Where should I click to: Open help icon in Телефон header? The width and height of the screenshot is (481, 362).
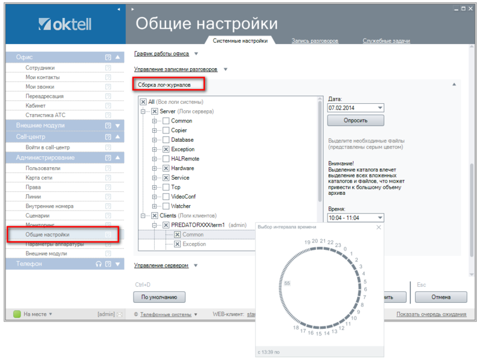[x=108, y=264]
